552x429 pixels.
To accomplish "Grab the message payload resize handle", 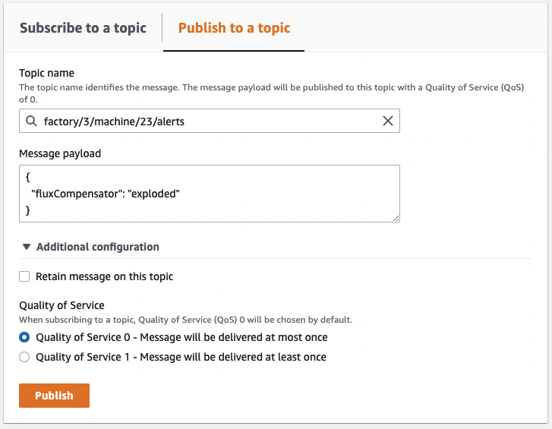I will coord(396,218).
